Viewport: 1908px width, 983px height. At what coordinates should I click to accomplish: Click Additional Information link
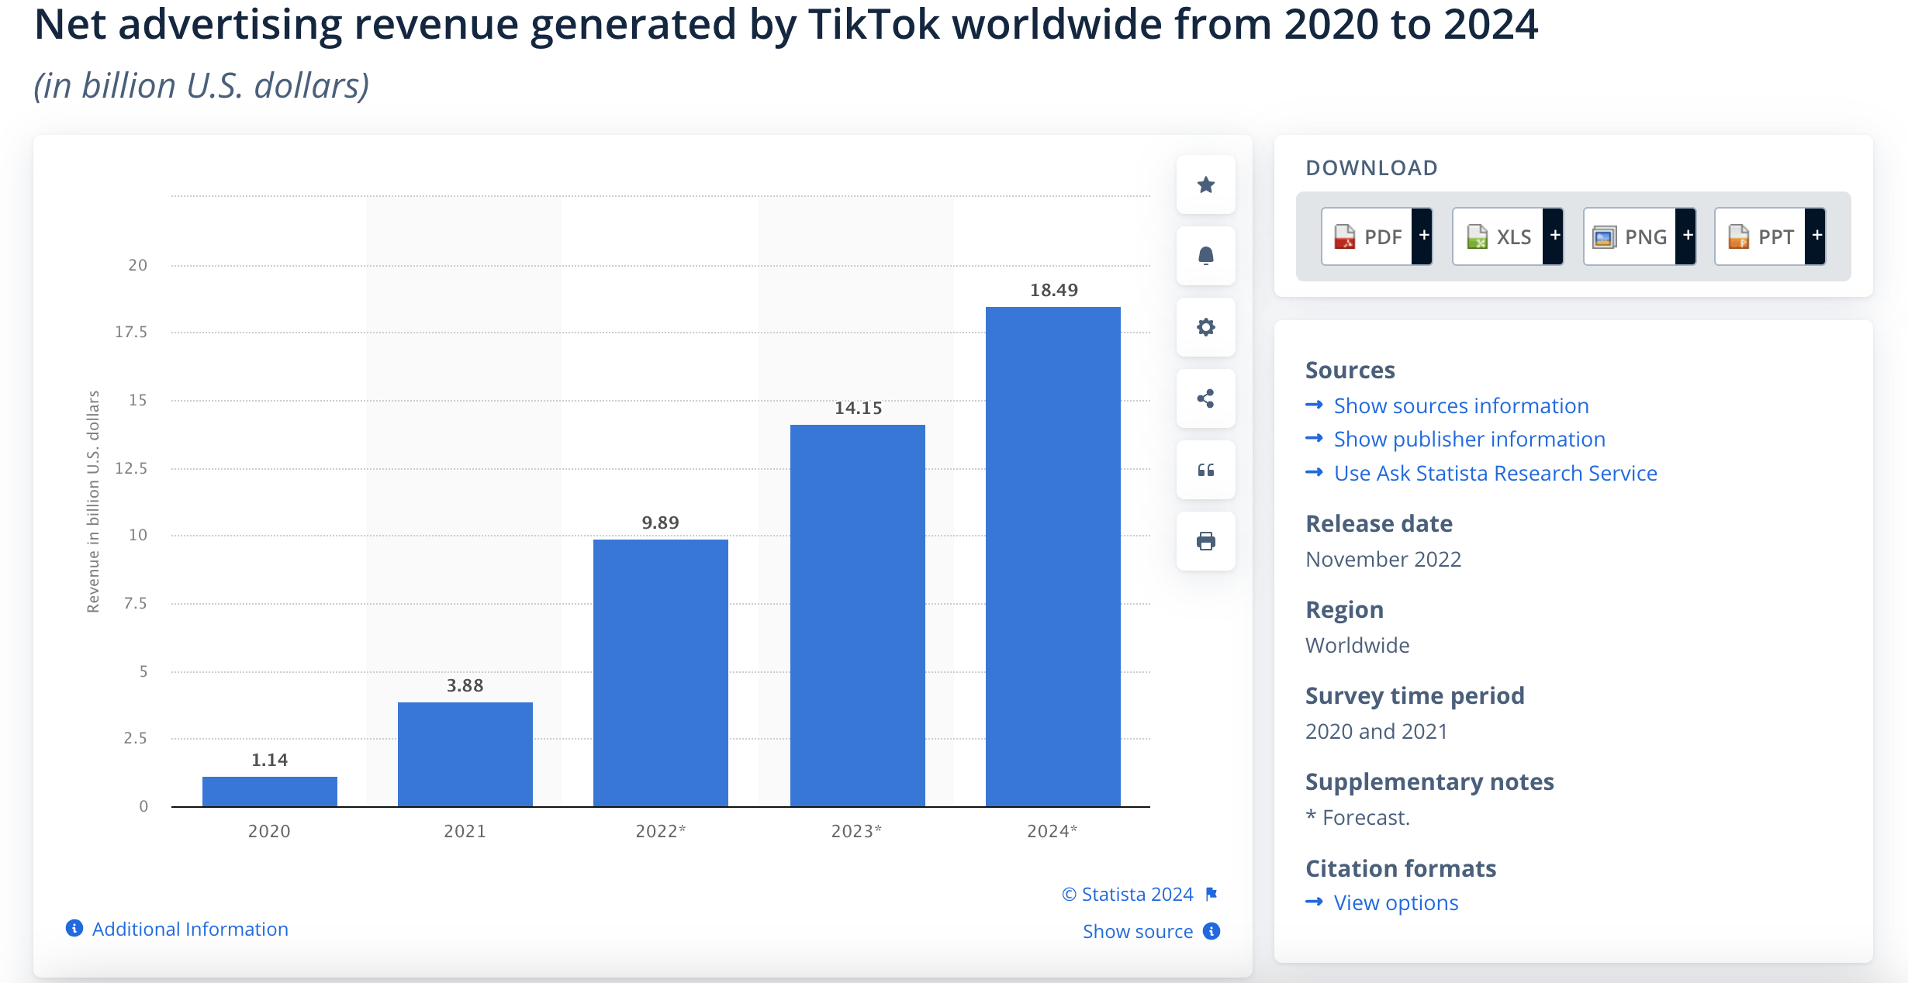[190, 929]
